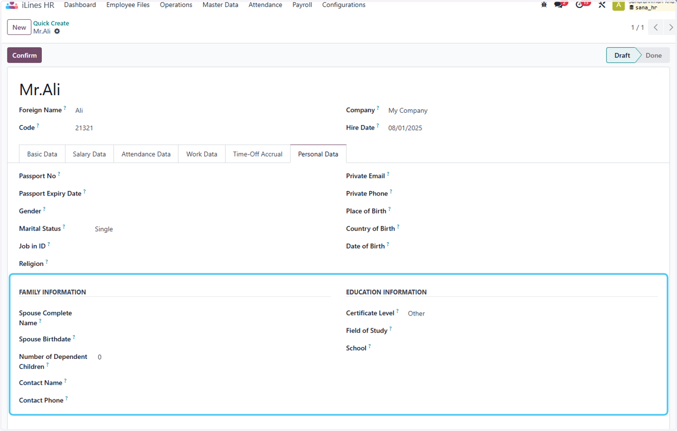Open the Operations menu

click(x=176, y=5)
